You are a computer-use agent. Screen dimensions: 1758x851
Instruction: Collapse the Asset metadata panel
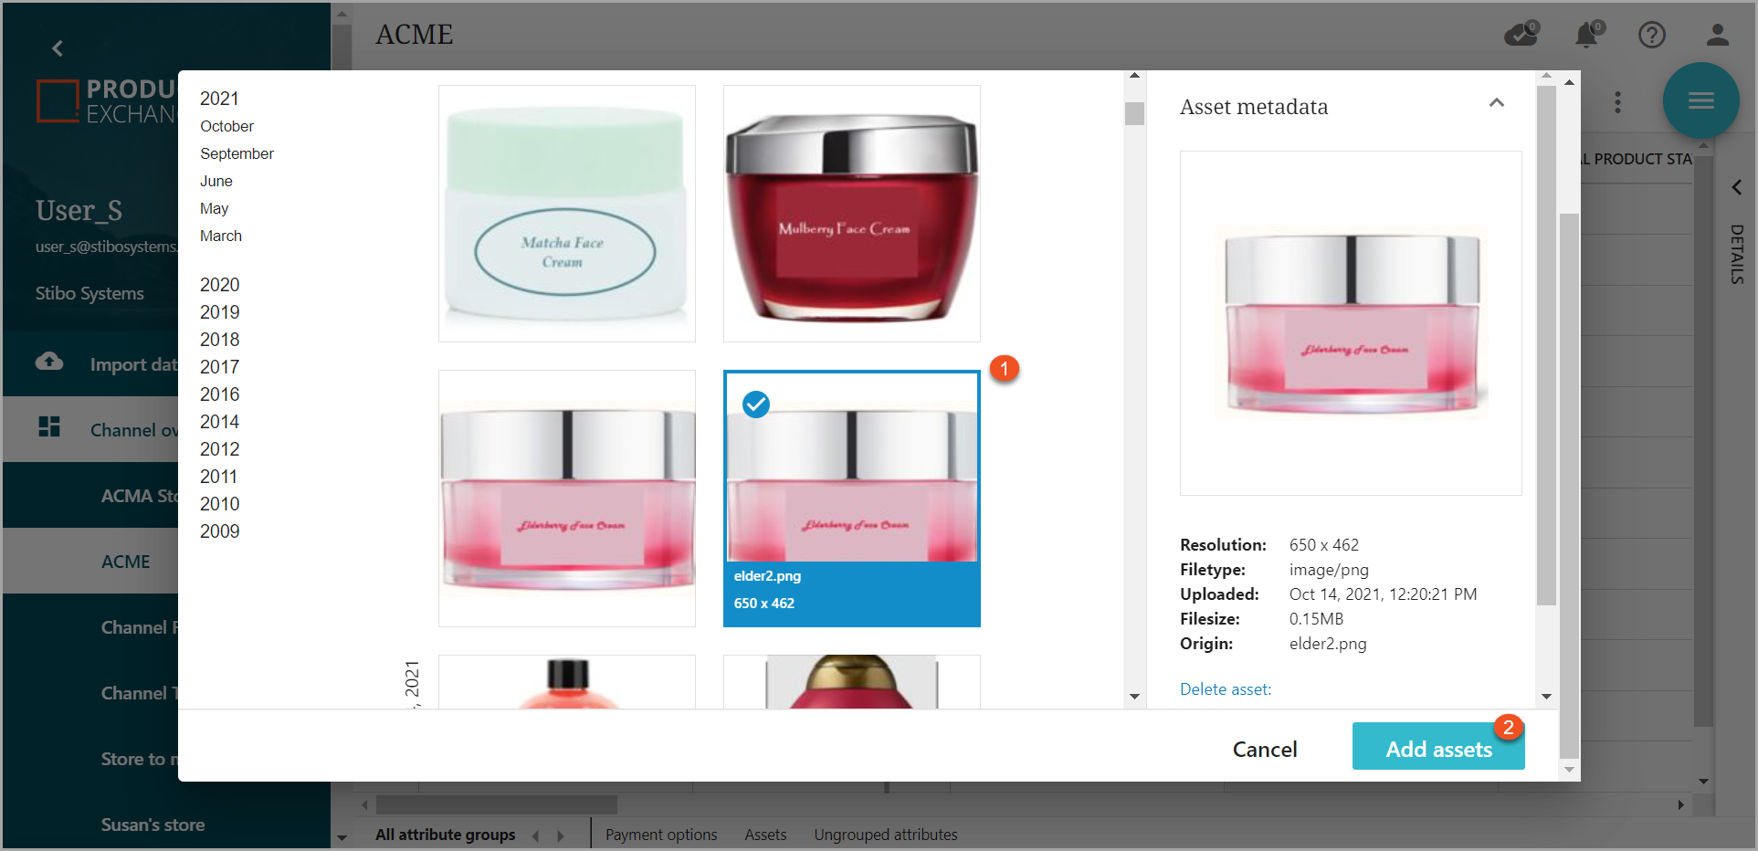click(1496, 103)
